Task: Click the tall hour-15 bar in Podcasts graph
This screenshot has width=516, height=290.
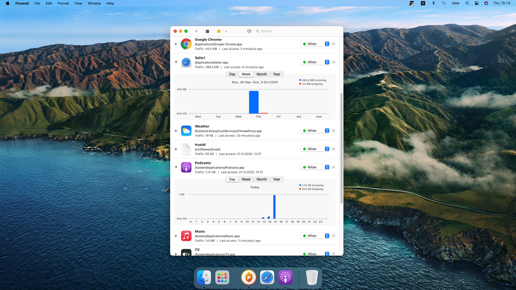Action: [274, 207]
